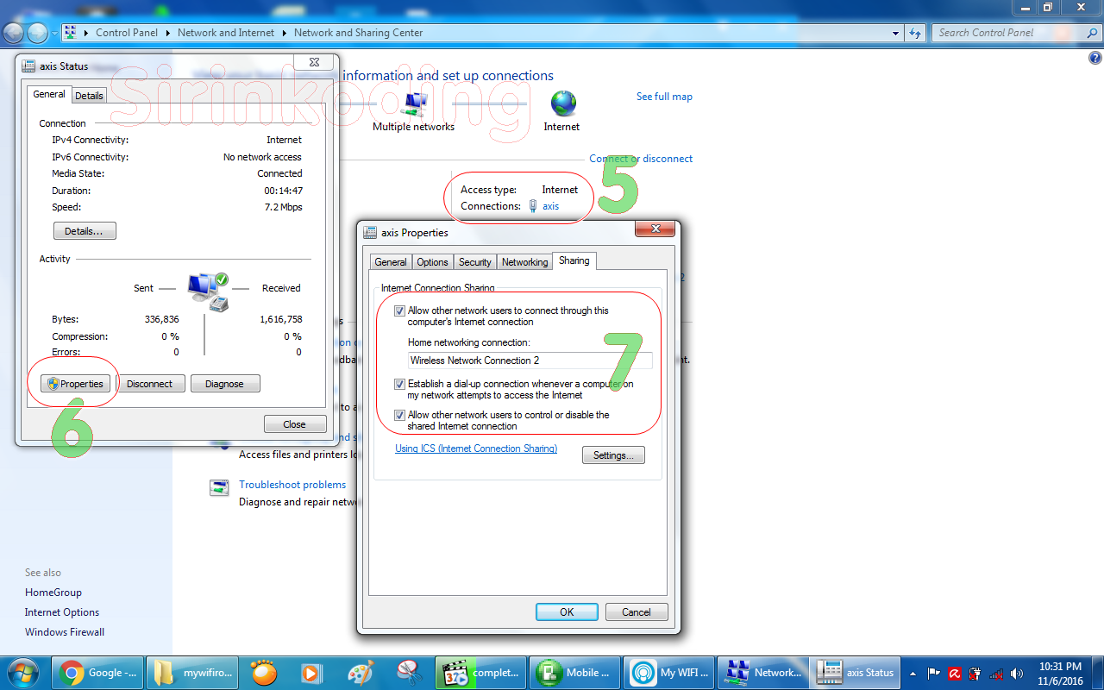Open the Avira antivirus tray icon
The image size is (1104, 690).
click(x=956, y=674)
